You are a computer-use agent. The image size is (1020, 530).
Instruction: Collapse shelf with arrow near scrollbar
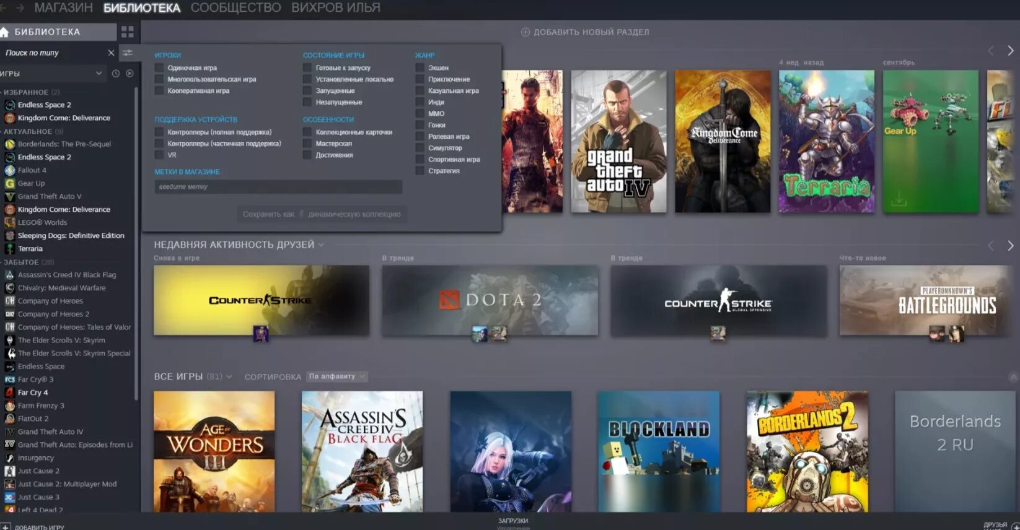(x=1014, y=376)
